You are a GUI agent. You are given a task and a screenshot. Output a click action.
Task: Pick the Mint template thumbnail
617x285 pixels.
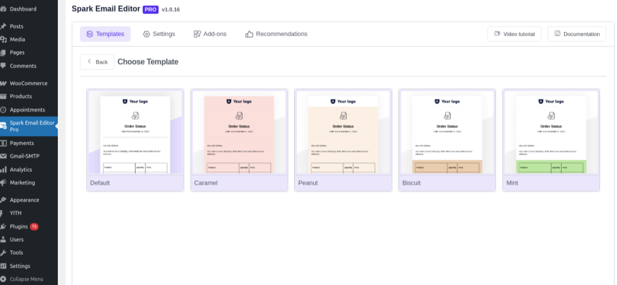pos(551,133)
